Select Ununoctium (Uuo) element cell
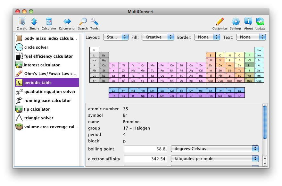The image size is (282, 186). coord(259,80)
